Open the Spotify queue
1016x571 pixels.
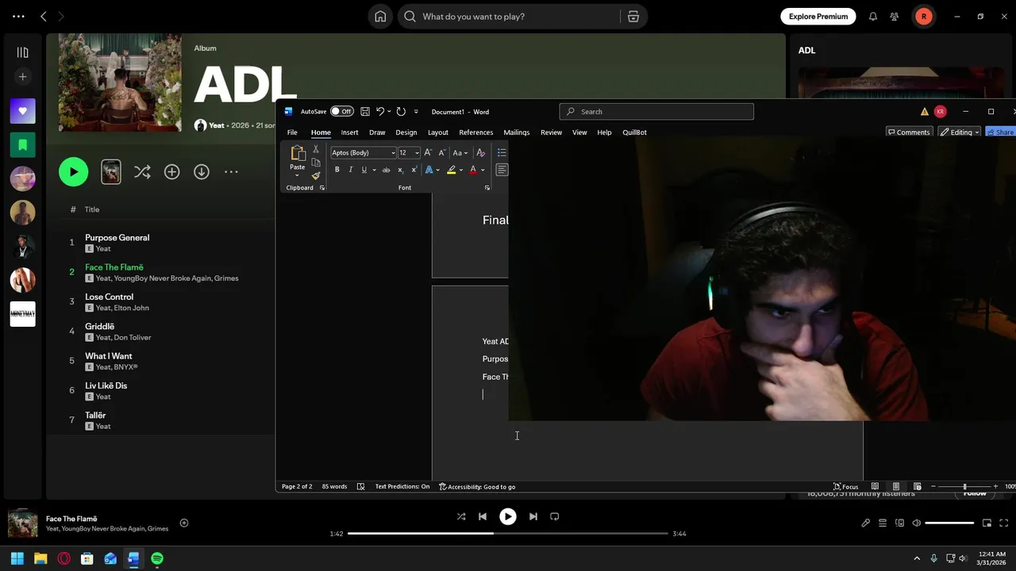[x=883, y=523]
